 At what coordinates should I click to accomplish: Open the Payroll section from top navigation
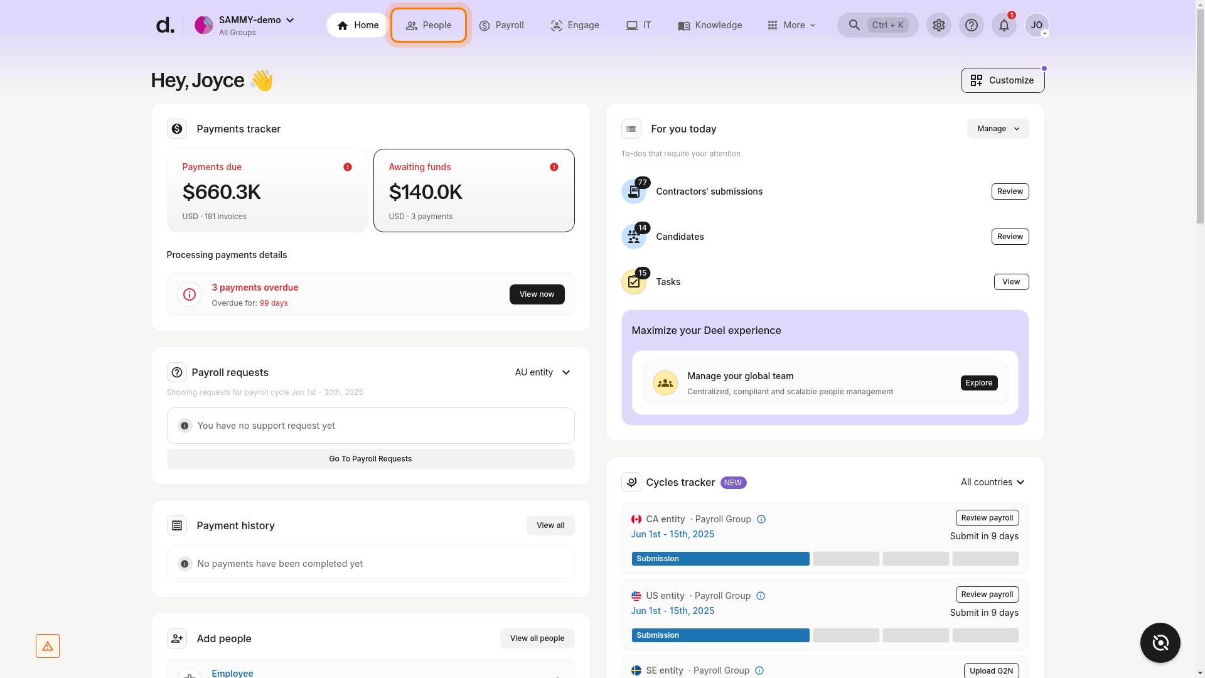[501, 25]
